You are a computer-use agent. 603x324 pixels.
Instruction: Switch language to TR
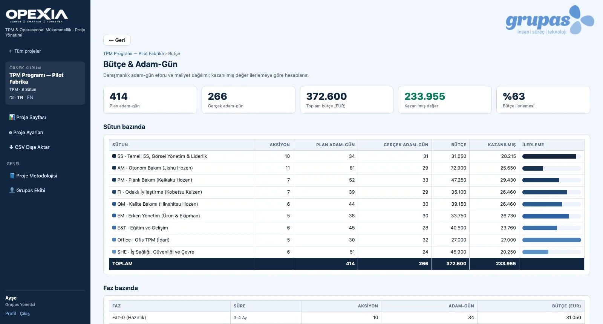(x=20, y=97)
